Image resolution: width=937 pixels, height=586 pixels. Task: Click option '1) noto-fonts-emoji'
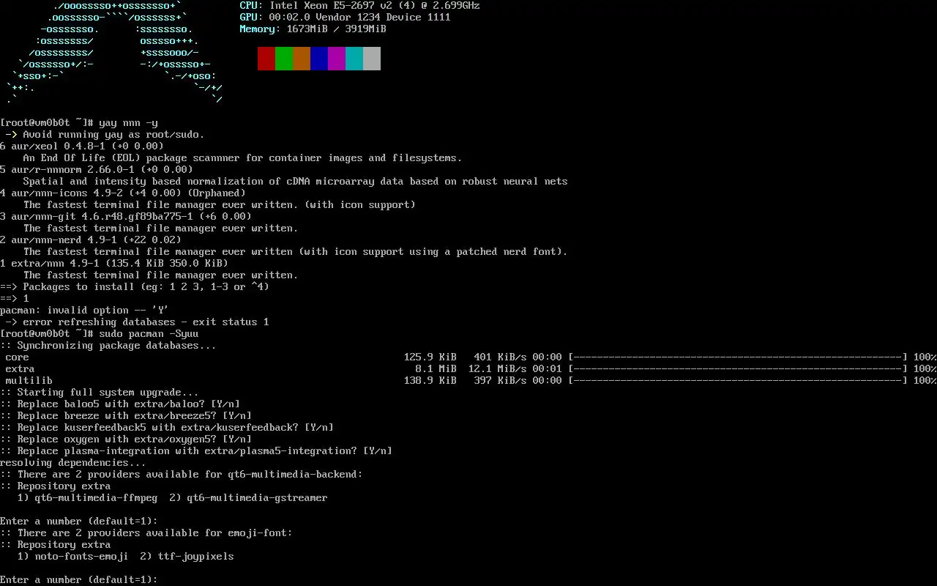click(73, 557)
